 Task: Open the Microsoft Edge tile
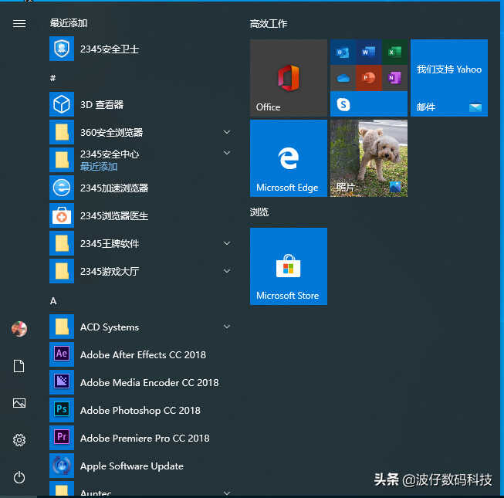coord(289,158)
